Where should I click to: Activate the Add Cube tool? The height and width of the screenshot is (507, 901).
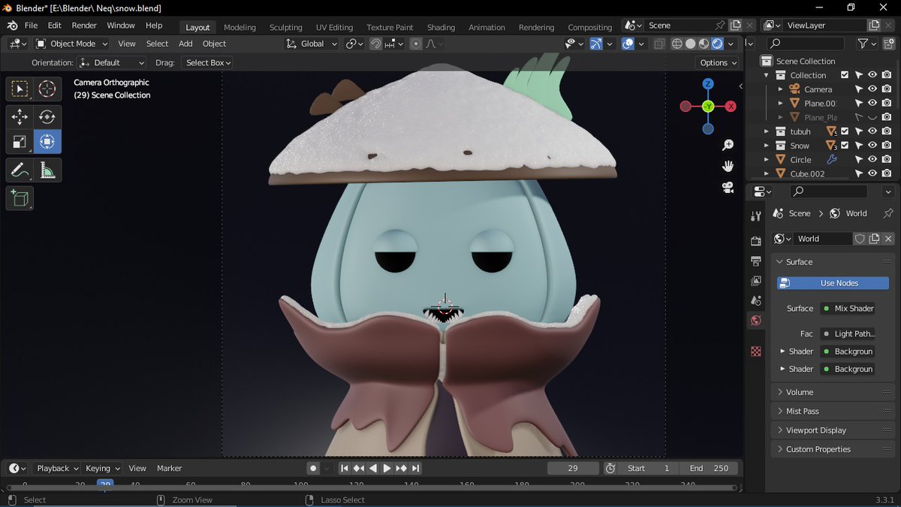tap(20, 198)
